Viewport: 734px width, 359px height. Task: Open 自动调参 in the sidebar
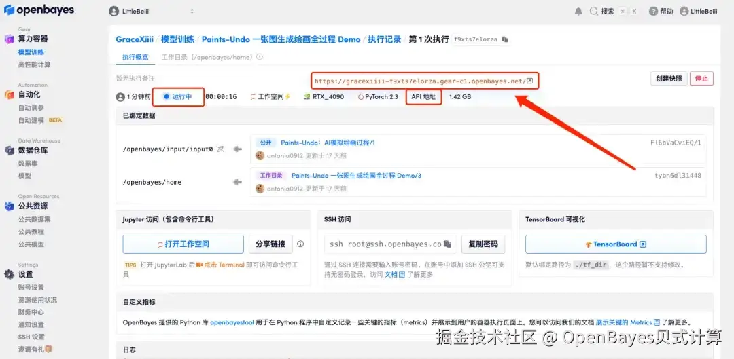click(31, 107)
